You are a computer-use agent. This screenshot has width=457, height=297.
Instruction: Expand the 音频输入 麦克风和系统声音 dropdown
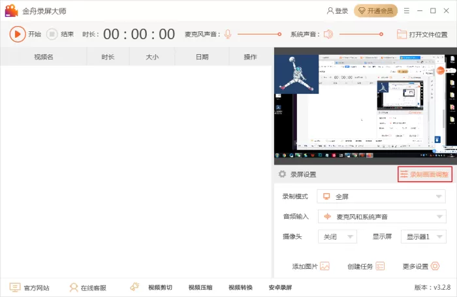pos(382,217)
